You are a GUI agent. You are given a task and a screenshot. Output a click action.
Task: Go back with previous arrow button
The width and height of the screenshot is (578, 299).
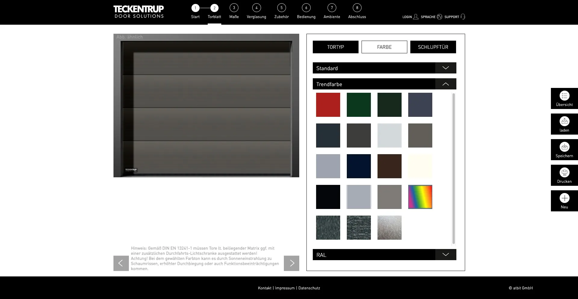click(x=121, y=263)
